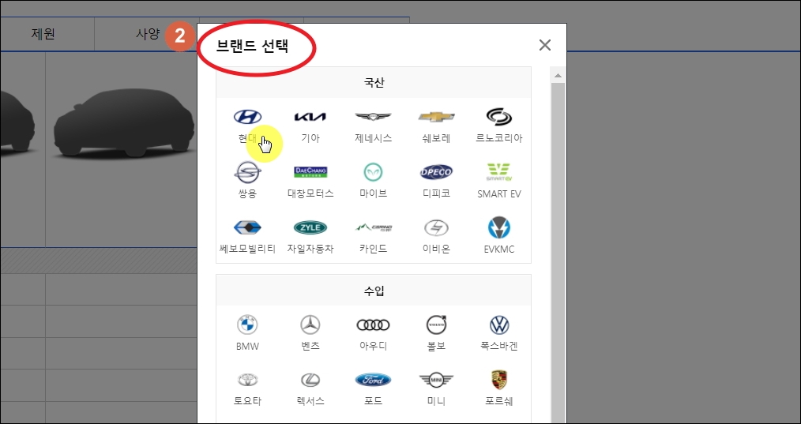The width and height of the screenshot is (801, 424).
Task: Click the 이비온 brand name label
Action: [436, 249]
